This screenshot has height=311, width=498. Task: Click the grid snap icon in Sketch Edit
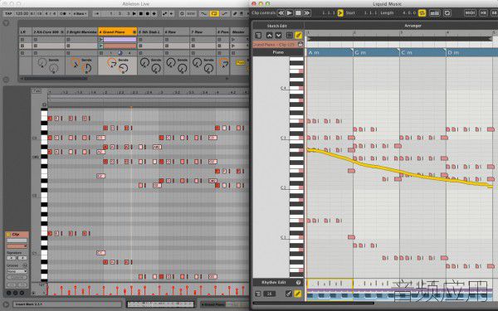point(289,35)
